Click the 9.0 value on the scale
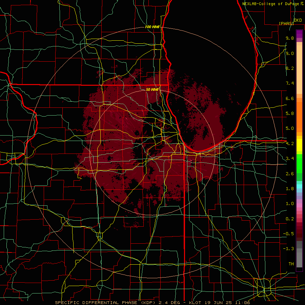305x305 pixels. pyautogui.click(x=290, y=54)
